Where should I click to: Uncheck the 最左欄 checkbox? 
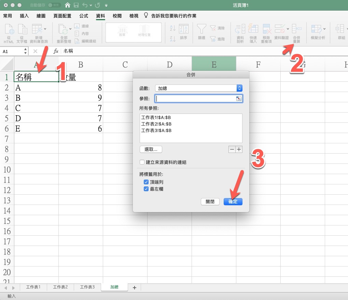146,189
